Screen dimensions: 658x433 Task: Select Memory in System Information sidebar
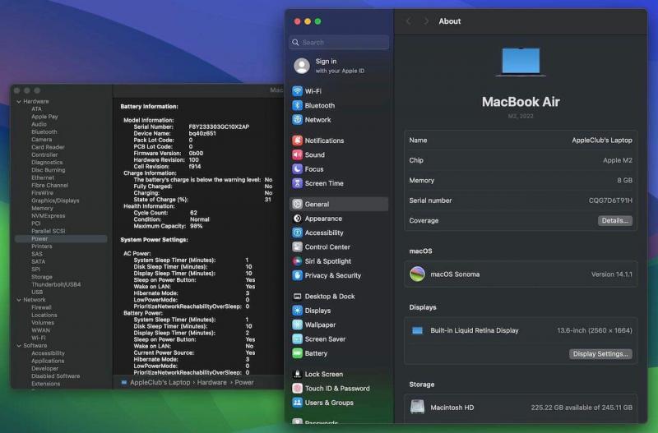42,209
